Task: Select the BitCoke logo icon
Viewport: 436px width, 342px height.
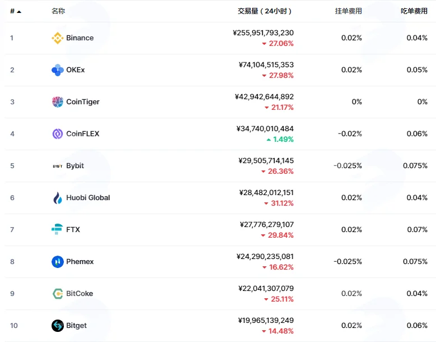Action: [58, 294]
